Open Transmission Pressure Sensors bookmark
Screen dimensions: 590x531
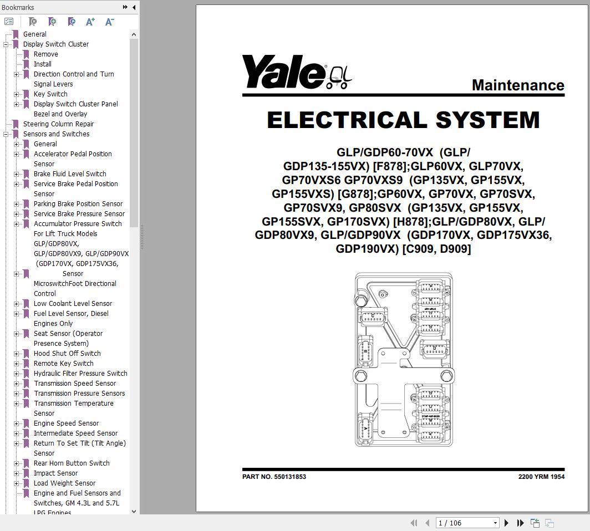pyautogui.click(x=79, y=394)
